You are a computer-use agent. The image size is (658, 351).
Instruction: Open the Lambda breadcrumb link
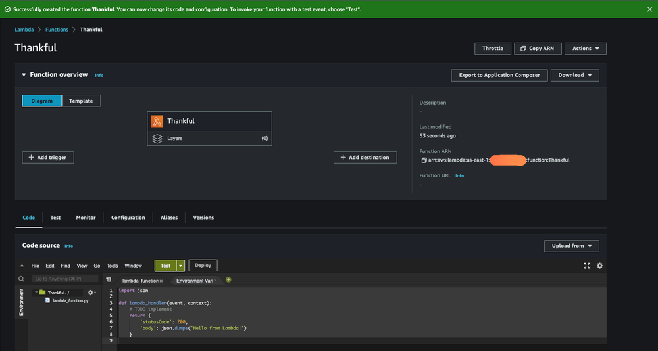pyautogui.click(x=24, y=30)
